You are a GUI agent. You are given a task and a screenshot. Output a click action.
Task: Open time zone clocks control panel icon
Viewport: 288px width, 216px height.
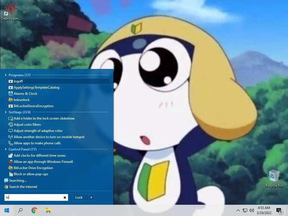pos(11,156)
